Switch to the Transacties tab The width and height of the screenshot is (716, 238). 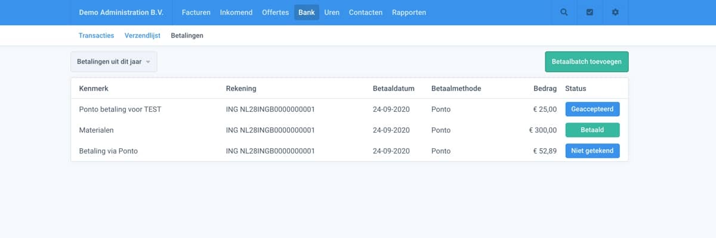[x=96, y=36]
